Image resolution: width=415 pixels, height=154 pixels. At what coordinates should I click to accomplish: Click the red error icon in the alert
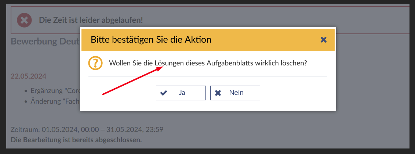24,20
